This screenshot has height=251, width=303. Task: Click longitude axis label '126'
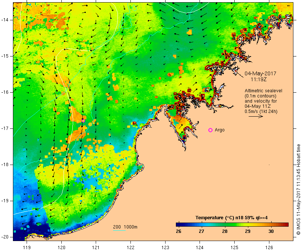[269, 247]
